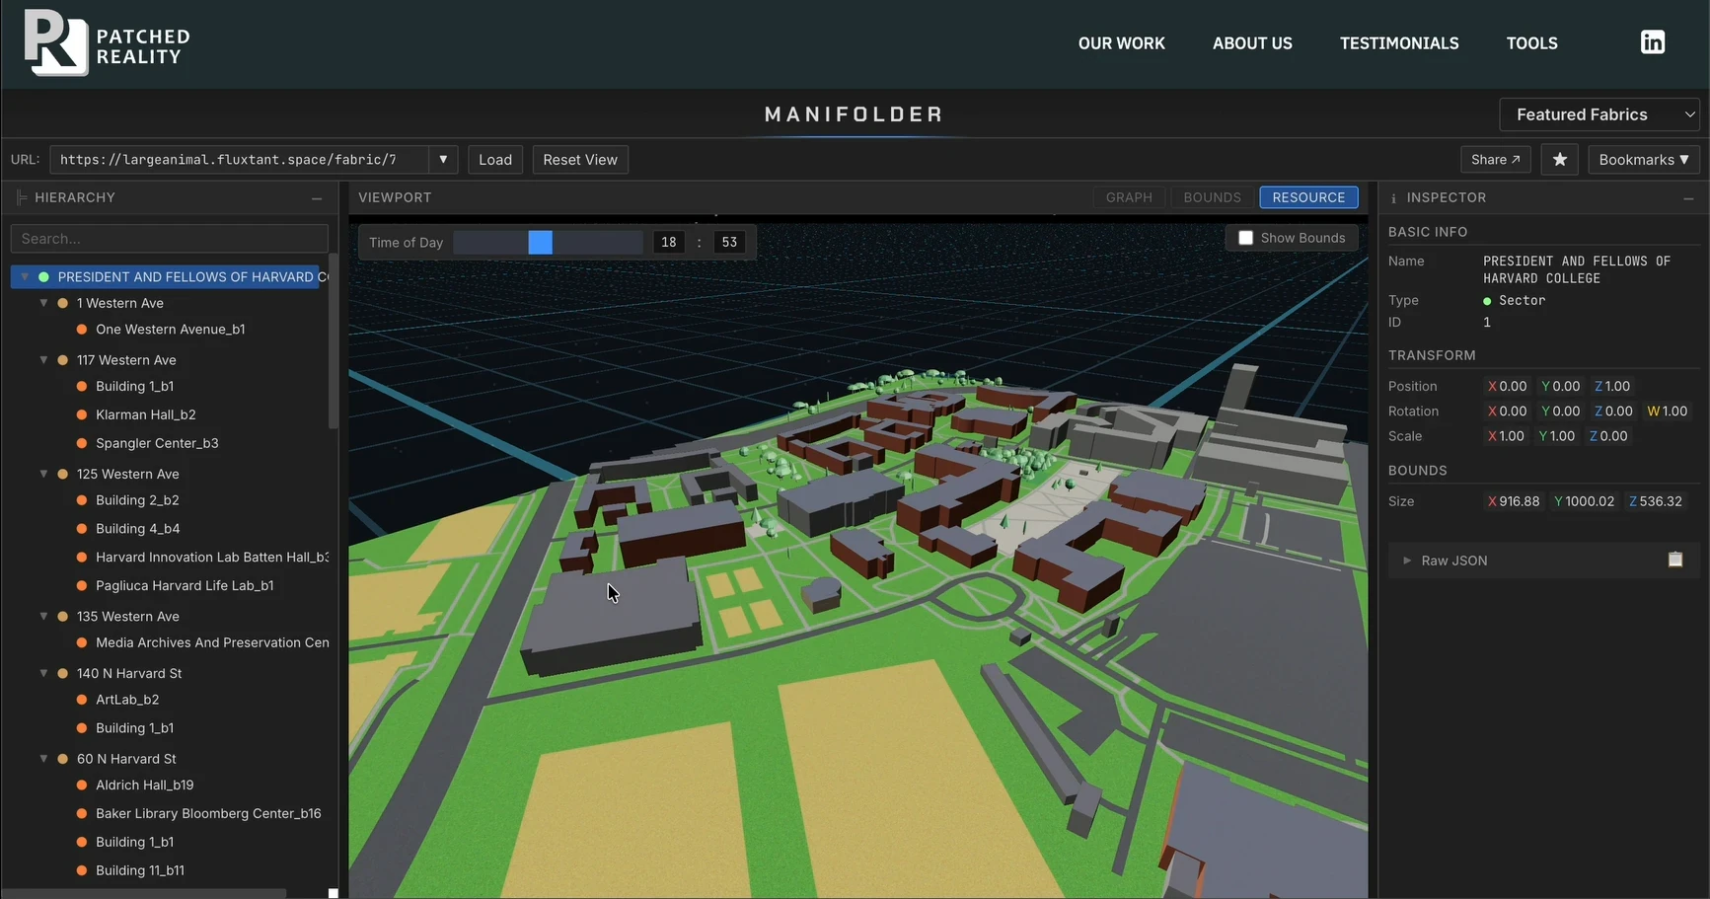Collapse the PRESIDENT AND FELLOWS root node arrow
1710x899 pixels.
coord(25,277)
